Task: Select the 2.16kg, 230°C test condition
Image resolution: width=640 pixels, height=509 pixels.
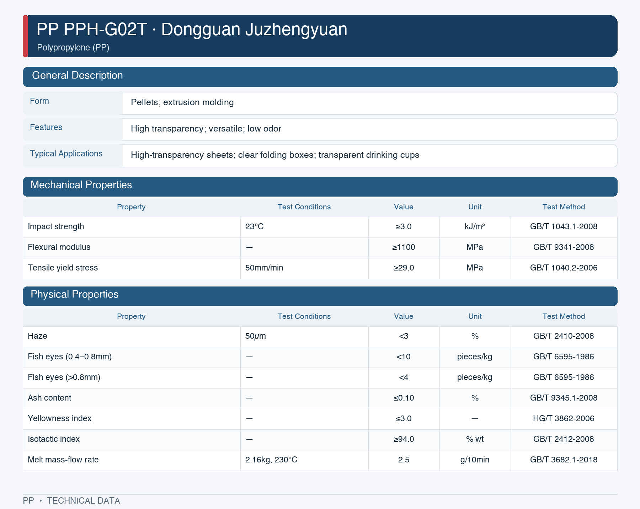Action: click(271, 460)
